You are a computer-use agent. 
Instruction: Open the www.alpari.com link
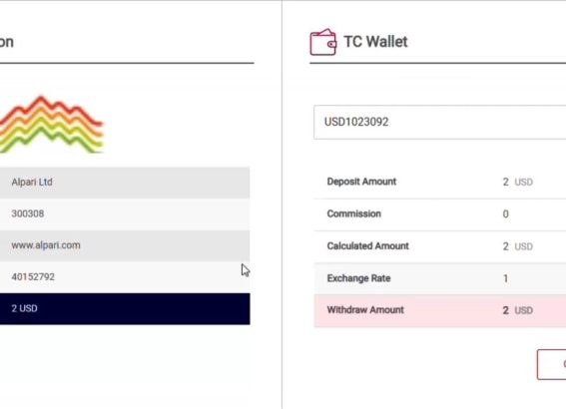tap(46, 245)
